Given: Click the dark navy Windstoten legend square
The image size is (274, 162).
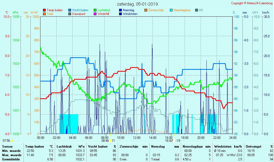Looking at the screenshot, I should [120, 14].
